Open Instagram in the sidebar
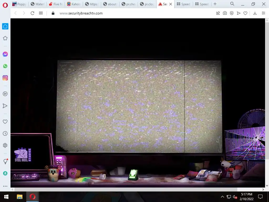The height and width of the screenshot is (202, 269). (x=5, y=78)
